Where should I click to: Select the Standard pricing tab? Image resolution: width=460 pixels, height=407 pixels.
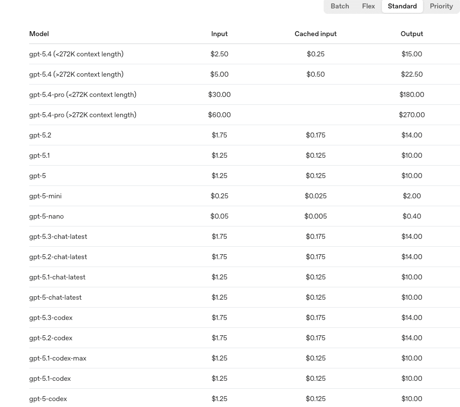(402, 6)
